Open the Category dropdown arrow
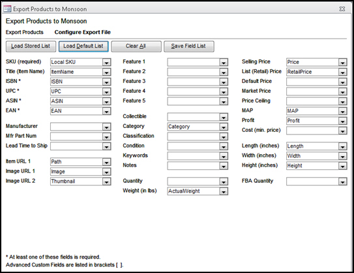 tap(224, 127)
